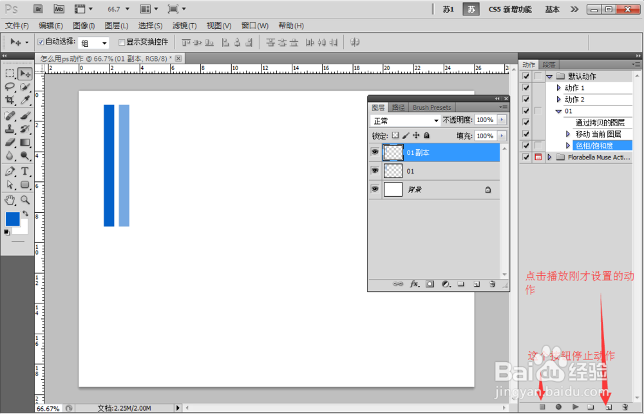Open the 滤镜(T) menu

click(x=184, y=26)
